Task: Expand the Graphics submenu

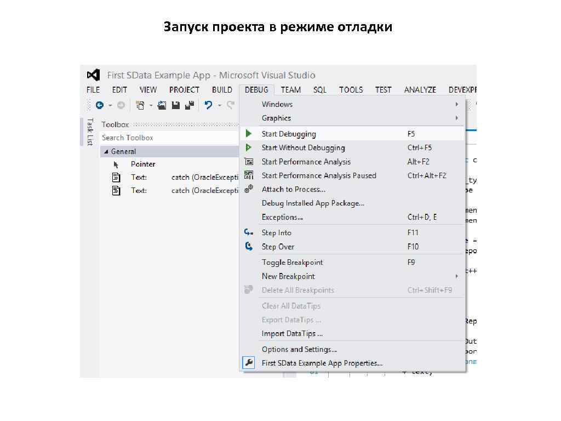Action: tap(276, 118)
